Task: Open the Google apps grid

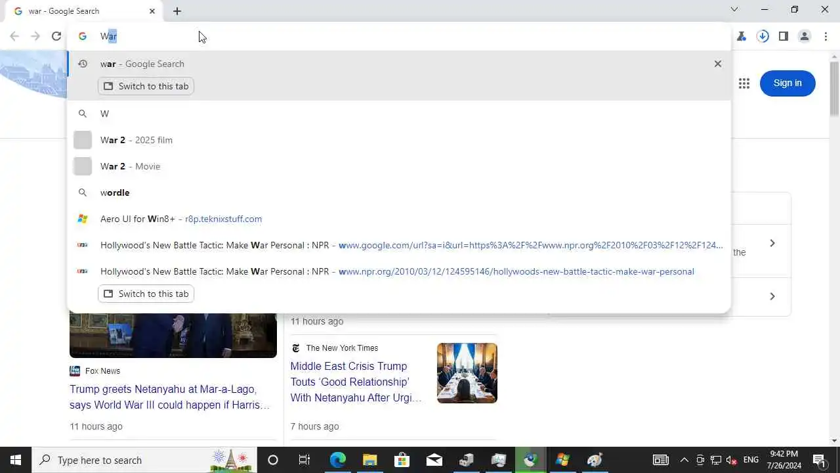Action: 744,83
